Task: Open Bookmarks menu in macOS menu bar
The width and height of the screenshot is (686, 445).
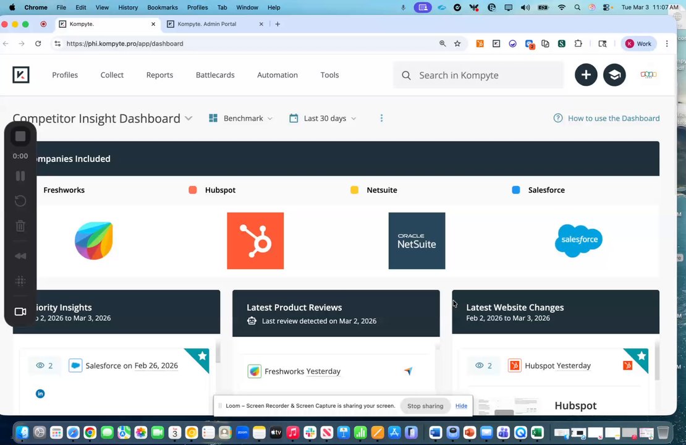Action: (163, 7)
